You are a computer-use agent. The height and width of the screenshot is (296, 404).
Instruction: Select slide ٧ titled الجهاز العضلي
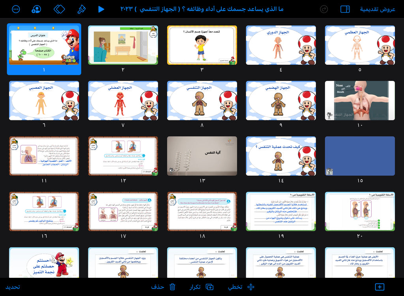(123, 101)
